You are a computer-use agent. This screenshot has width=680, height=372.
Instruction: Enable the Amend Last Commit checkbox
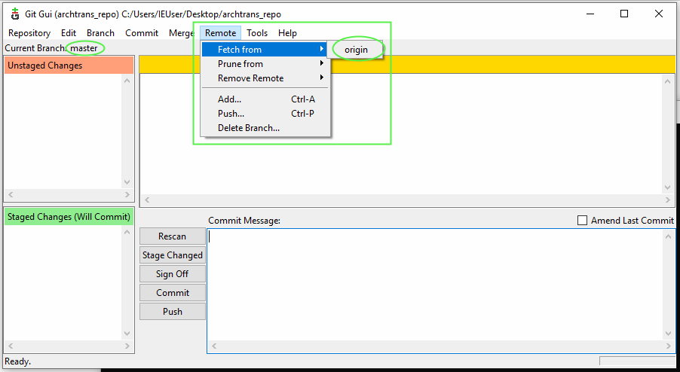582,221
